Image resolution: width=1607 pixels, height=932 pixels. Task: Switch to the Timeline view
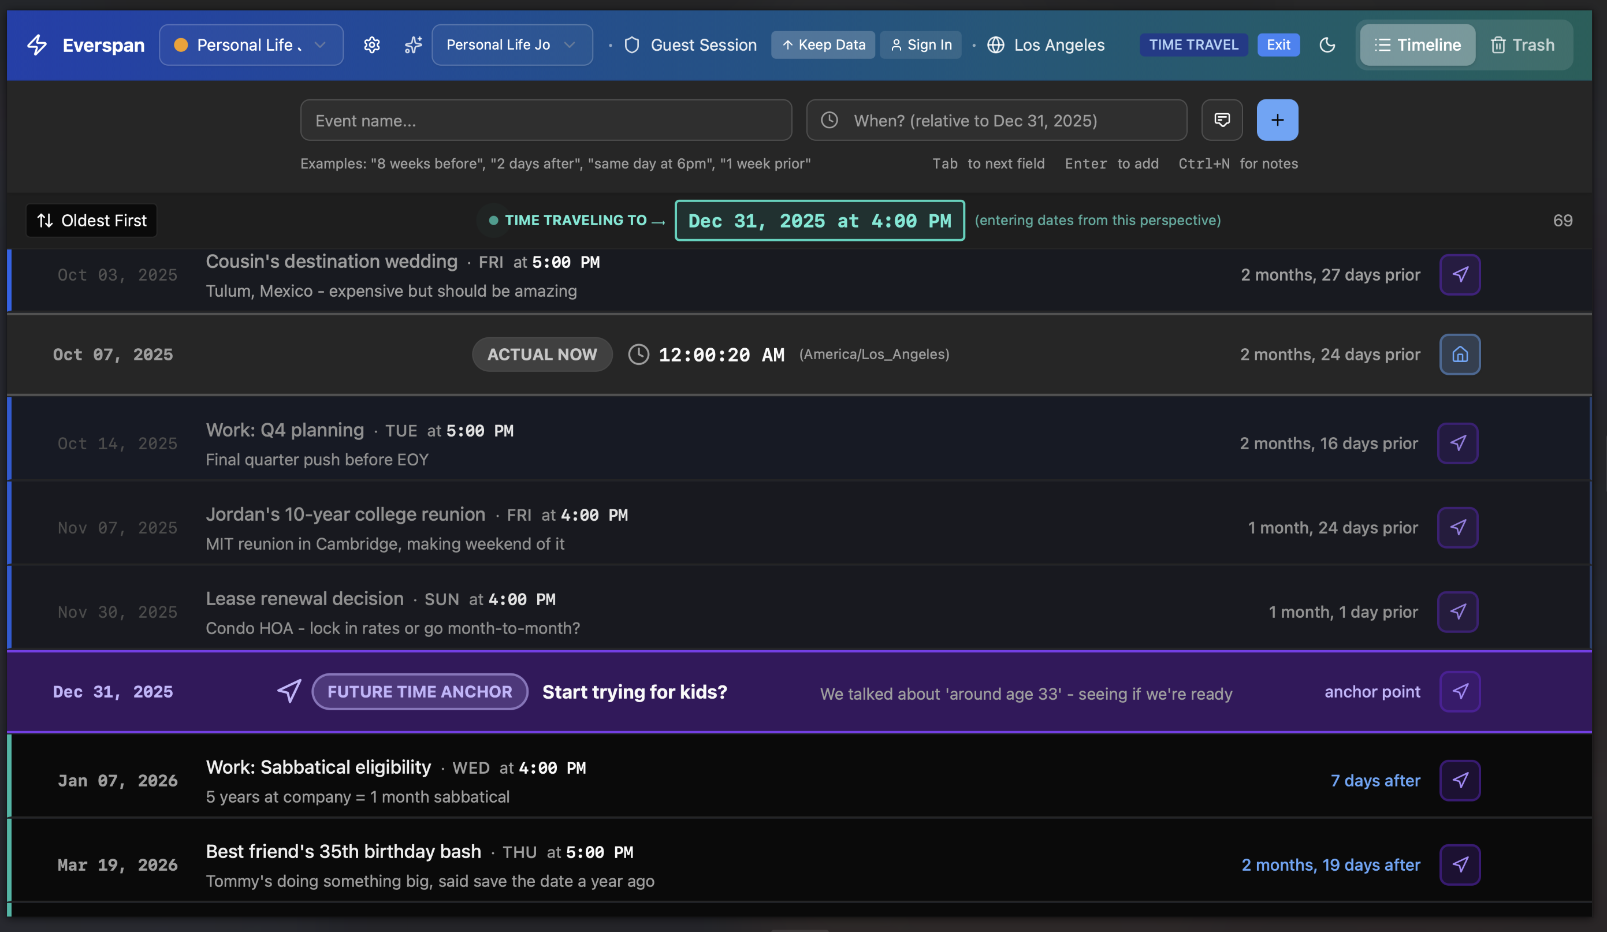tap(1416, 44)
